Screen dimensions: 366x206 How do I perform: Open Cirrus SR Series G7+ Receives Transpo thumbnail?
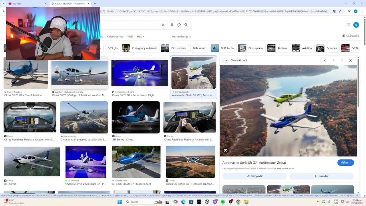click(190, 162)
